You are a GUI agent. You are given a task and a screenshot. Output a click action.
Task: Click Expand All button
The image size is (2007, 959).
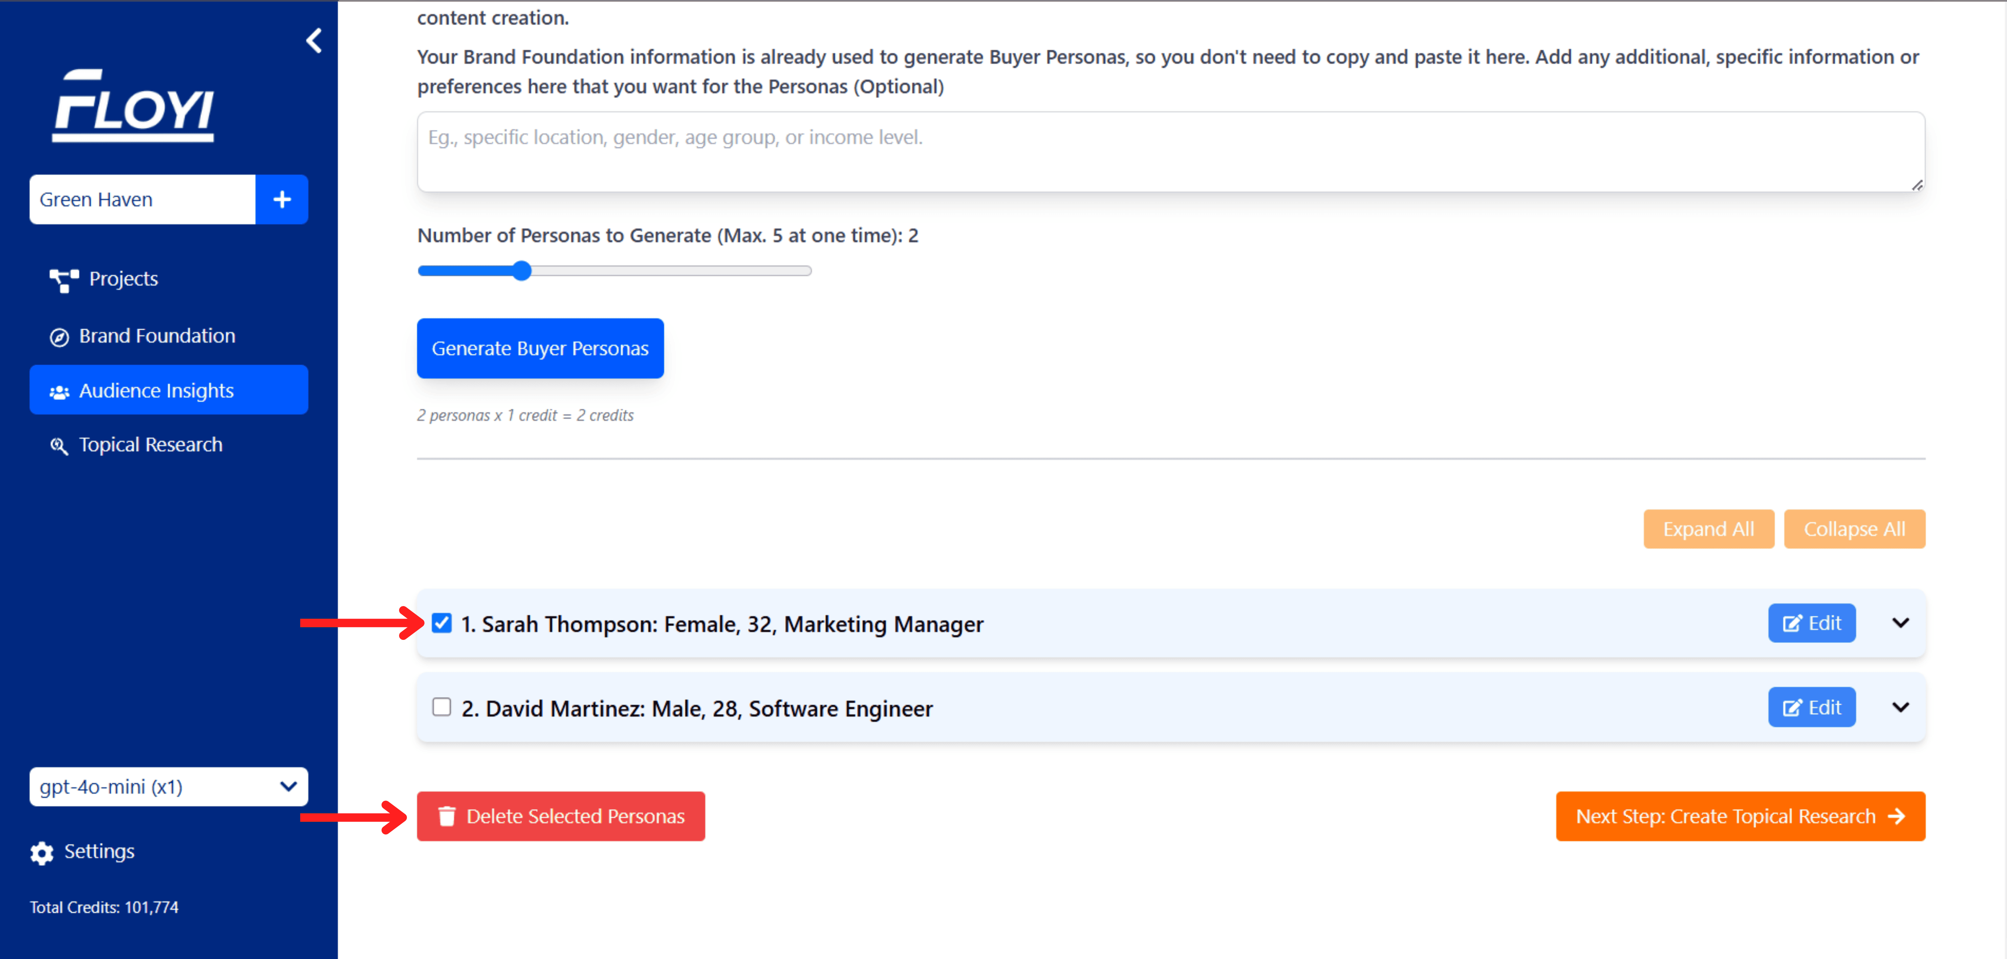(1709, 529)
